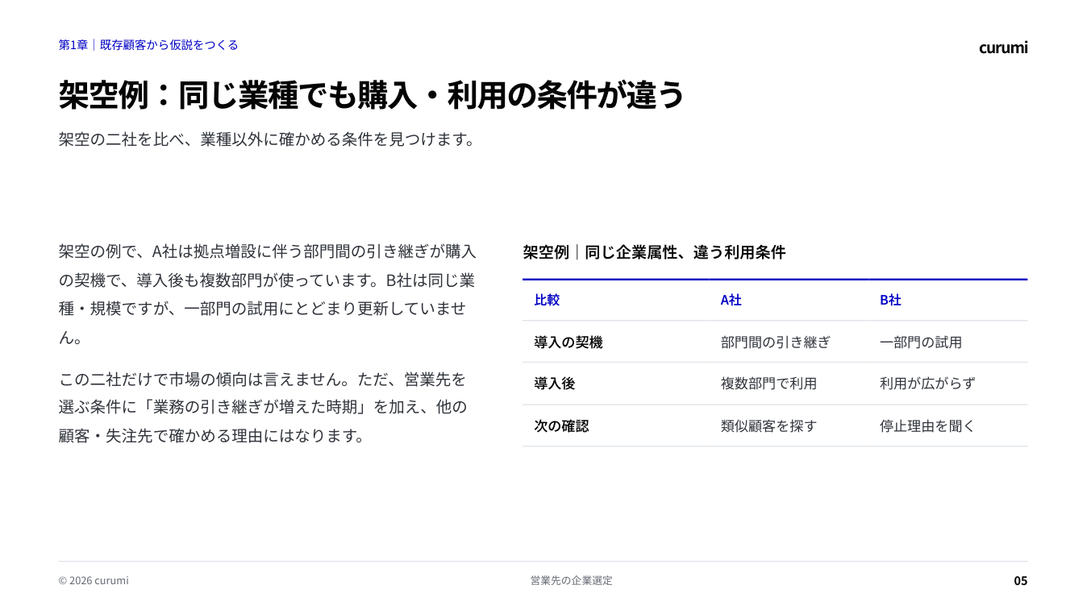The width and height of the screenshot is (1087, 610).
Task: Click the paragraph beginning 架空の例で、A社は拠点増設
Action: [267, 294]
